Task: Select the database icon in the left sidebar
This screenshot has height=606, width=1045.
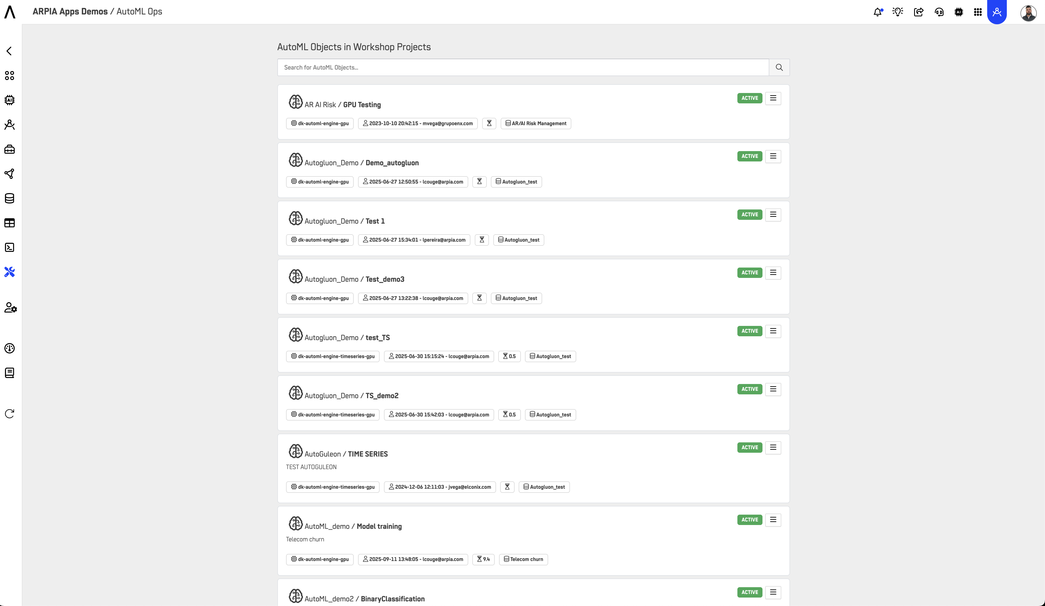Action: (x=10, y=198)
